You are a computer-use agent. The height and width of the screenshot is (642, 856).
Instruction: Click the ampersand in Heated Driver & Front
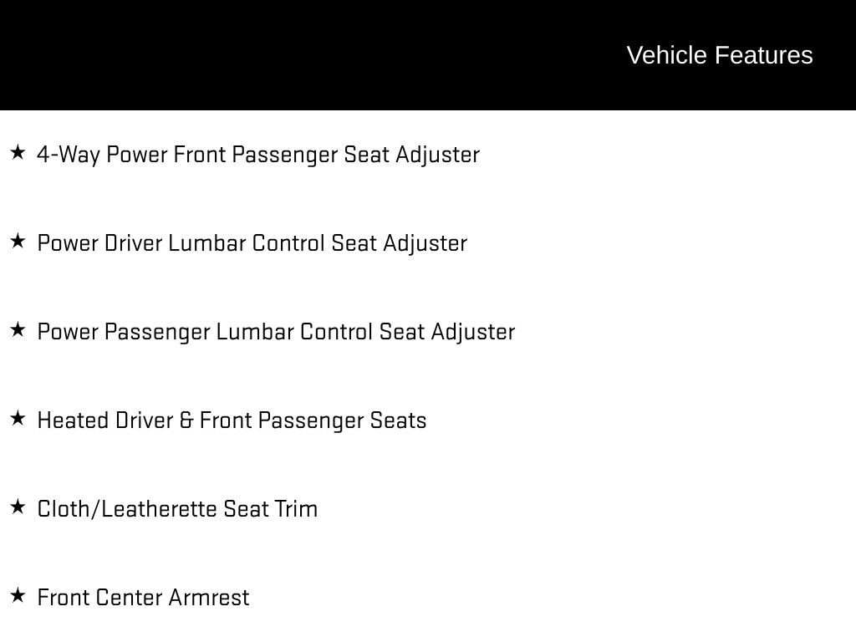click(186, 420)
